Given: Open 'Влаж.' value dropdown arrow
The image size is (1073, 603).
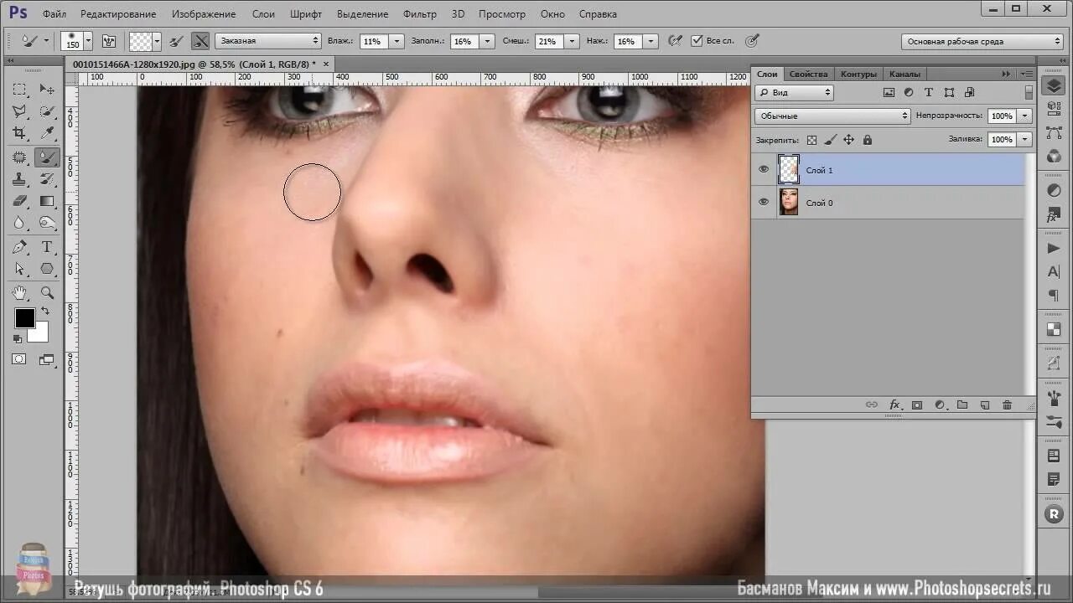Looking at the screenshot, I should (396, 41).
